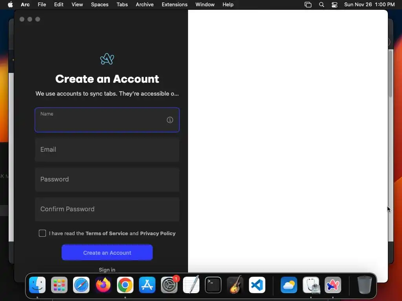This screenshot has height=301, width=402.
Task: Focus the Name input field
Action: (107, 120)
